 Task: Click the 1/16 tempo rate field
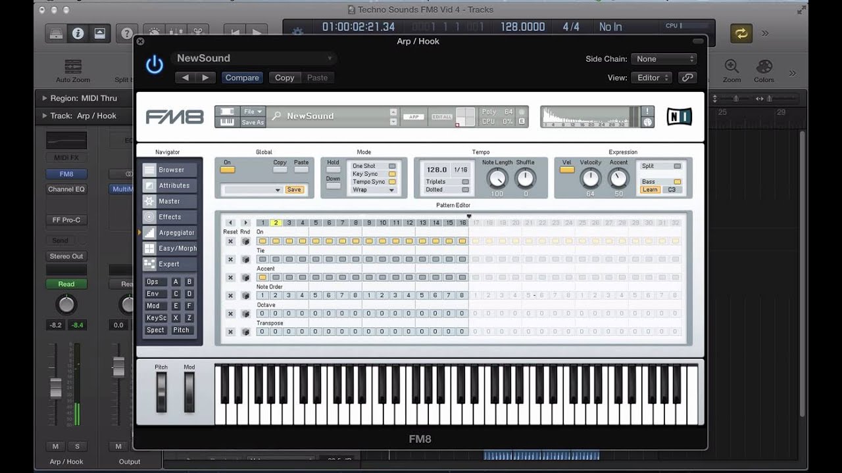tap(461, 169)
